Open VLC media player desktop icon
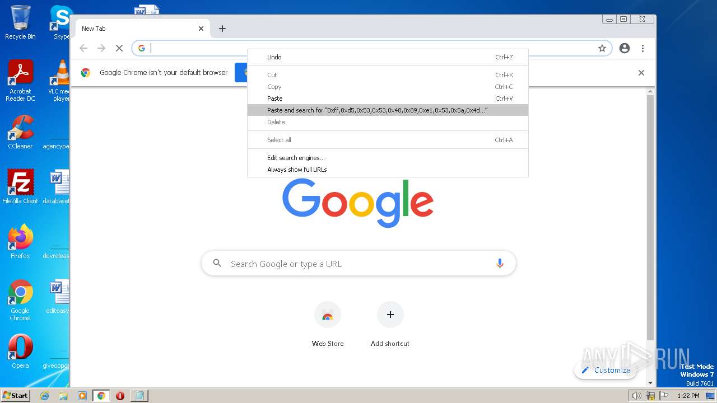Image resolution: width=717 pixels, height=403 pixels. 59,81
